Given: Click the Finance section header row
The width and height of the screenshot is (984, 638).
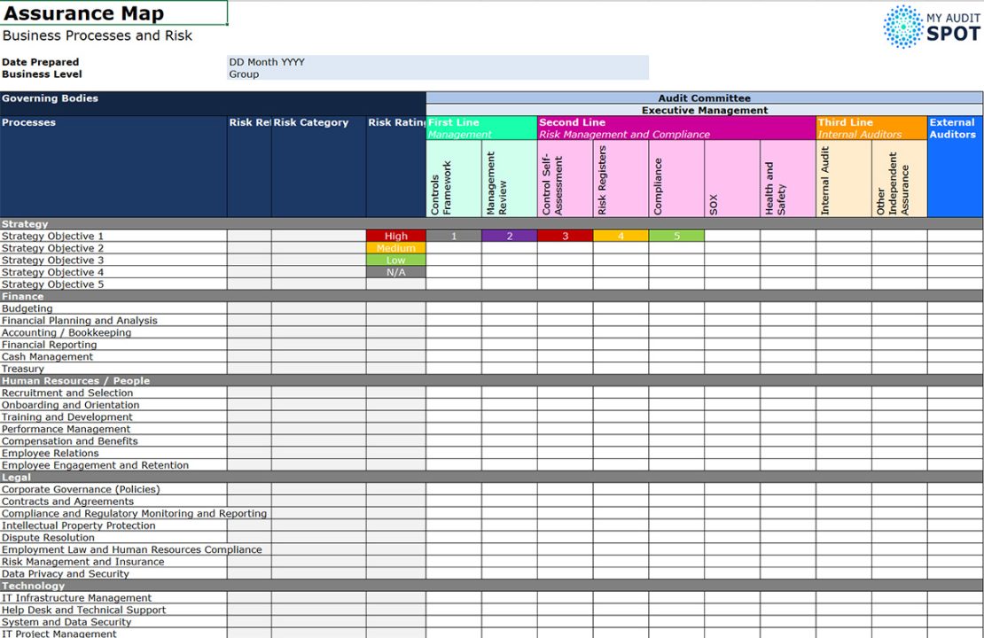Looking at the screenshot, I should coord(213,297).
